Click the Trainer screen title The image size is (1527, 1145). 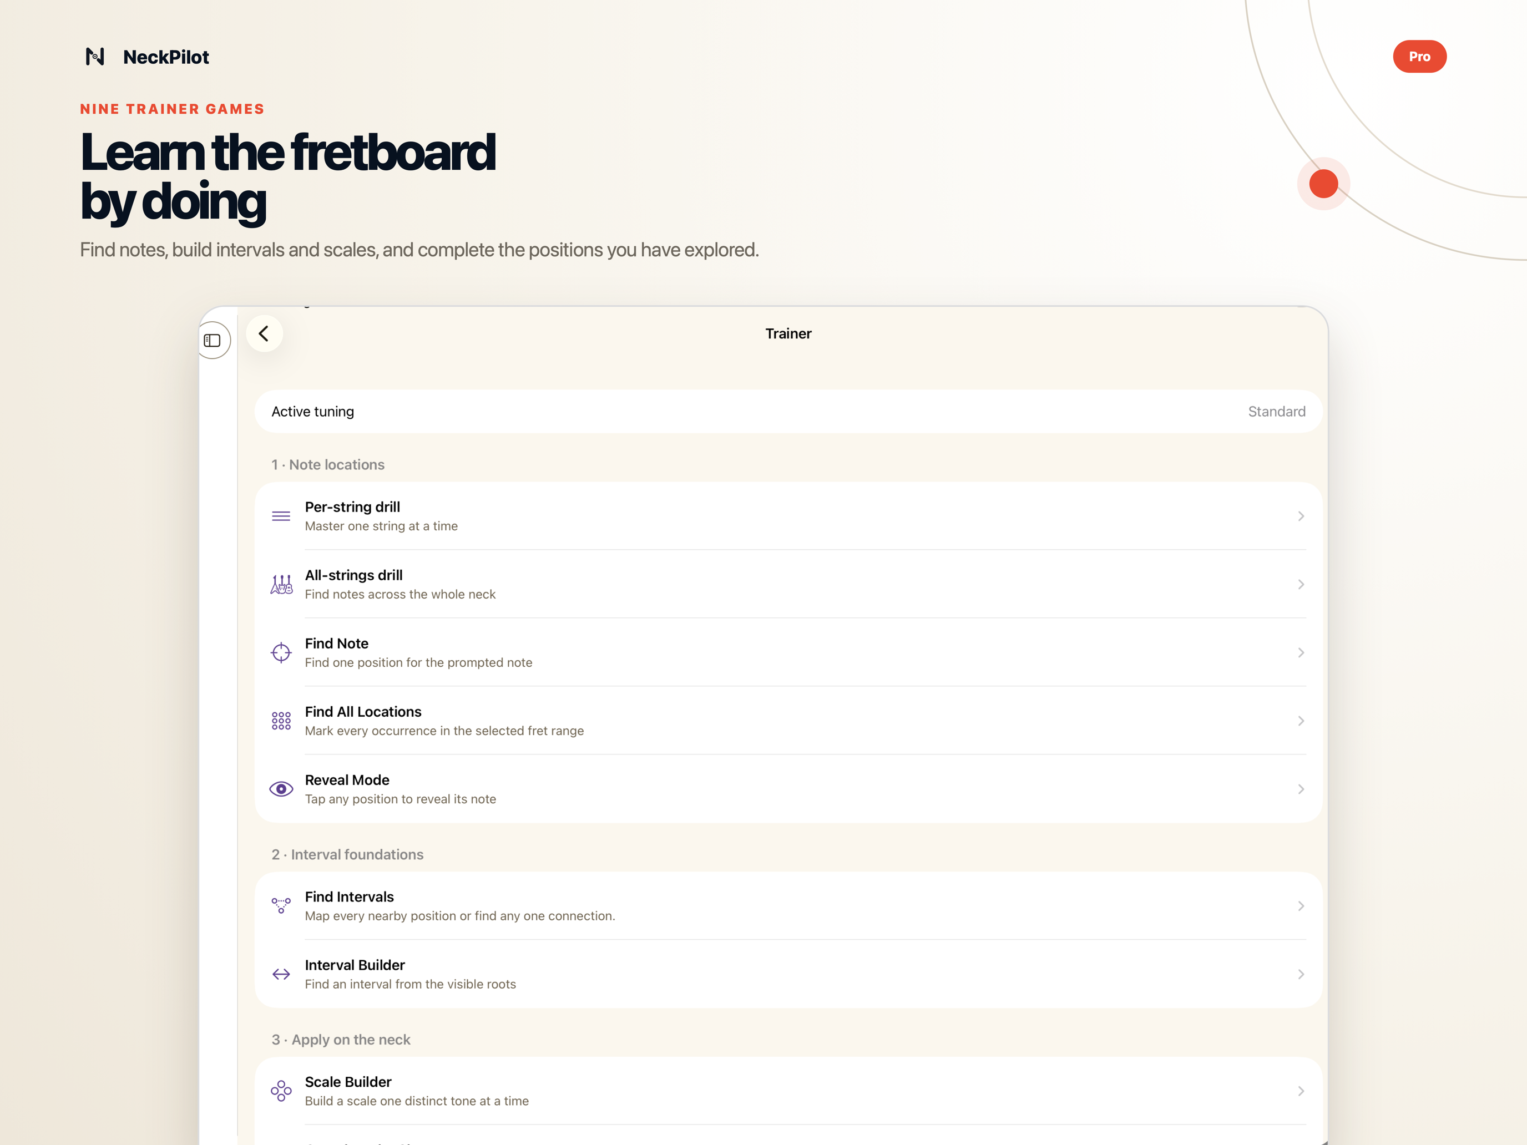pos(788,334)
